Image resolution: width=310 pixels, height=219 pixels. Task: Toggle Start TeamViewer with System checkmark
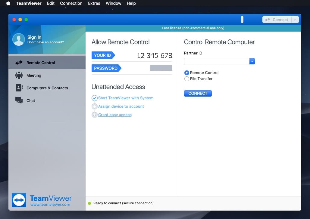(x=95, y=98)
